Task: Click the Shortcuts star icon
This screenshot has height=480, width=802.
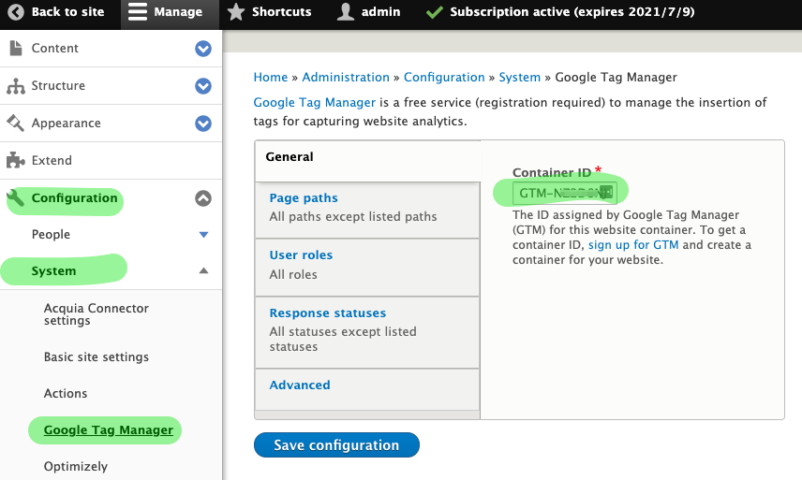Action: coord(236,12)
